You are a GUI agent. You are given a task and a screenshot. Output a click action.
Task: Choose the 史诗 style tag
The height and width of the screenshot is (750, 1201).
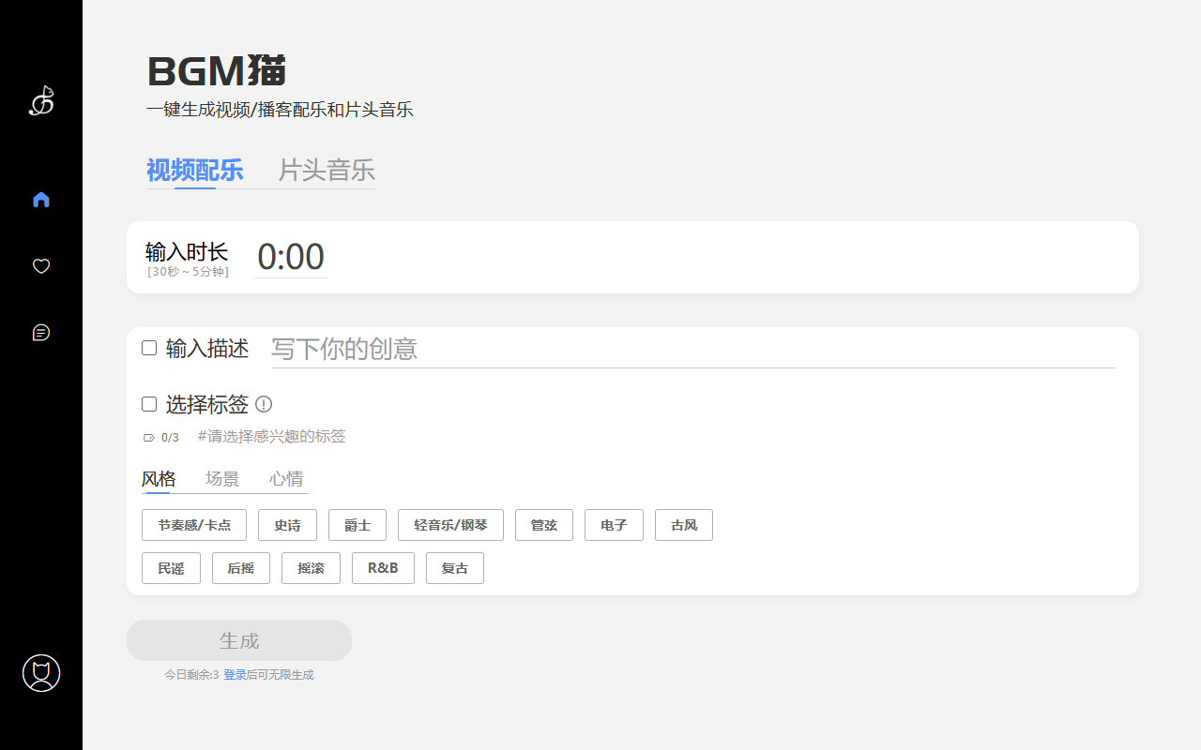pyautogui.click(x=287, y=525)
